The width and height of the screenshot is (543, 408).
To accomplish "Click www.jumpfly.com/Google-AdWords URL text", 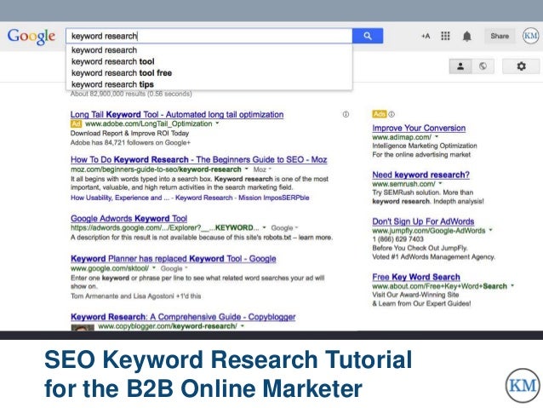I will click(x=429, y=231).
